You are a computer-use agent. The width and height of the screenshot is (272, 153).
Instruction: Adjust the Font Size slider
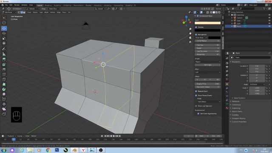208,45
